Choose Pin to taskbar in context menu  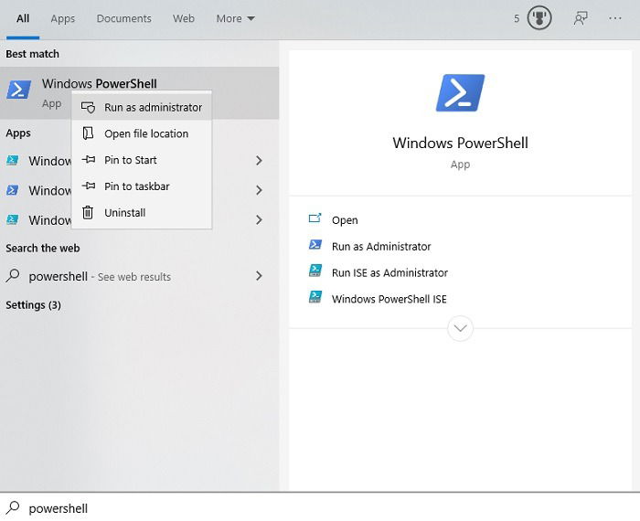click(x=142, y=186)
